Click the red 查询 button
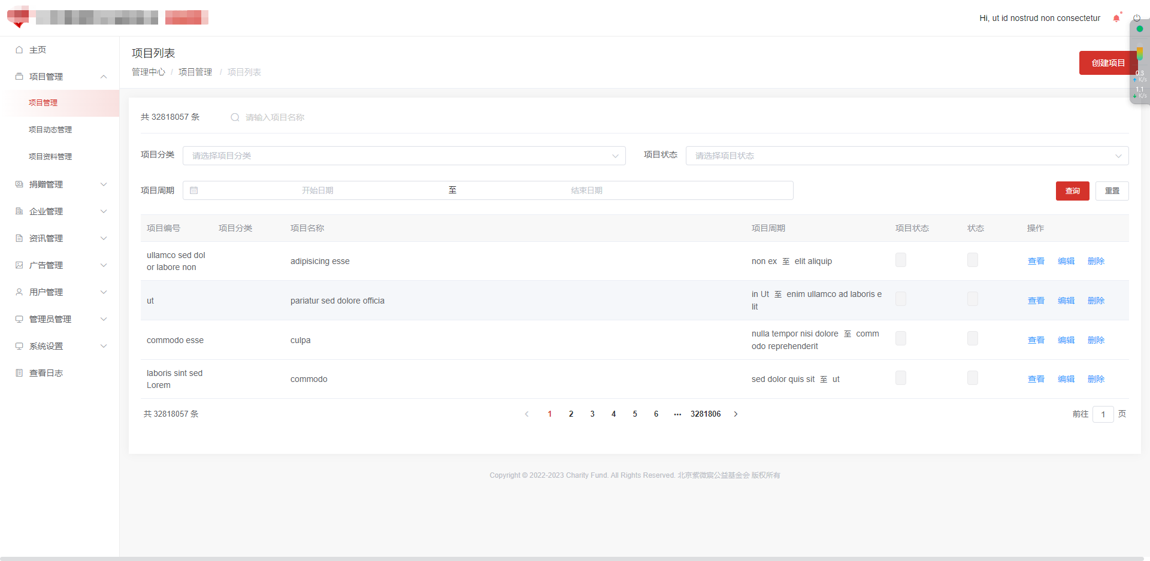 point(1073,191)
